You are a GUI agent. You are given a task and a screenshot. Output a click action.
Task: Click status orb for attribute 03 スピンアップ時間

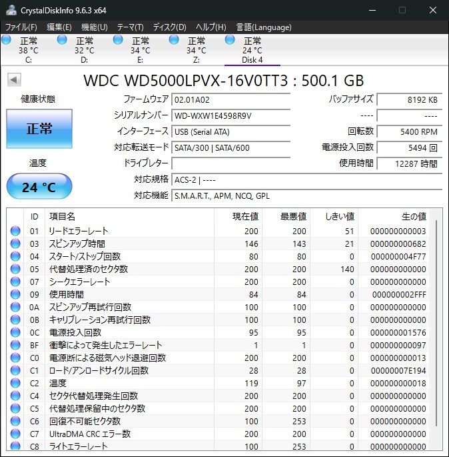[15, 244]
